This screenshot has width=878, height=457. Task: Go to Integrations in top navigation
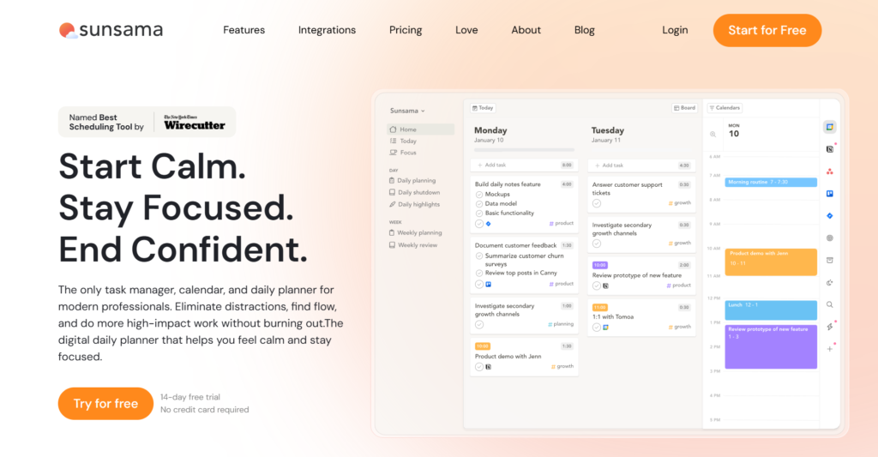[x=327, y=30]
